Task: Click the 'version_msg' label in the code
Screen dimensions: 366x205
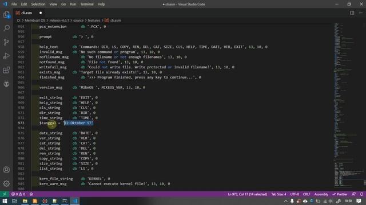Action: [x=51, y=87]
